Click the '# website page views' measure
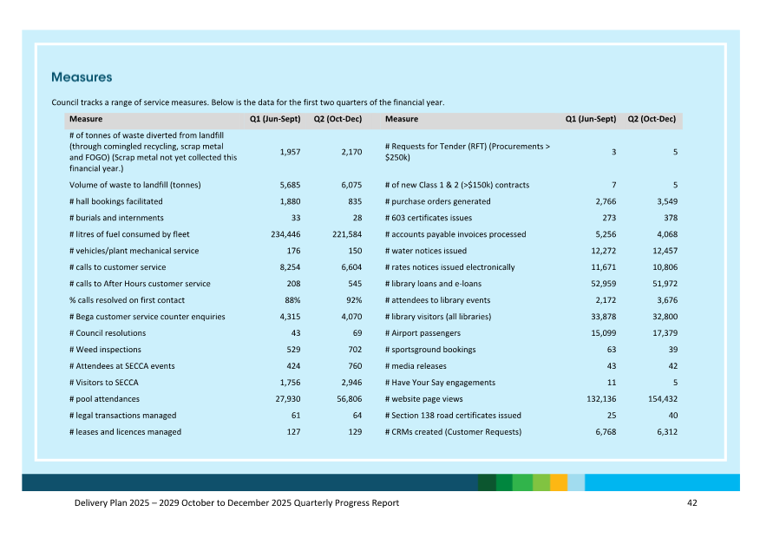This screenshot has width=760, height=538. point(423,399)
